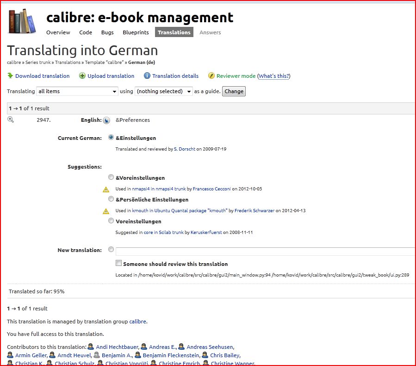Open the Code tab
416x366 pixels.
tap(86, 32)
